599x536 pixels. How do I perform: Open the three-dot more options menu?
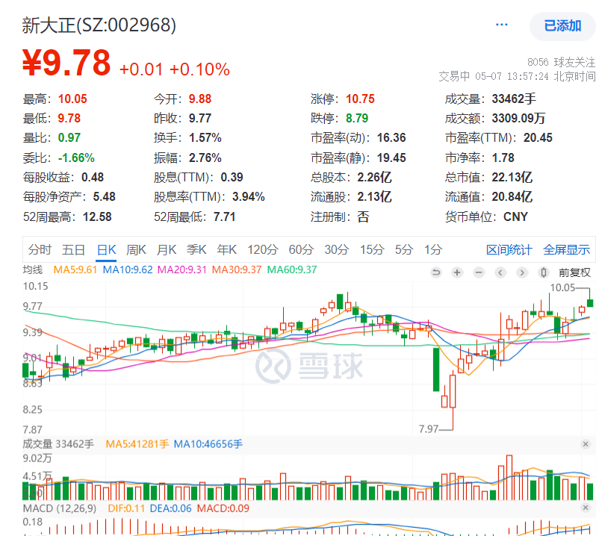pos(502,25)
